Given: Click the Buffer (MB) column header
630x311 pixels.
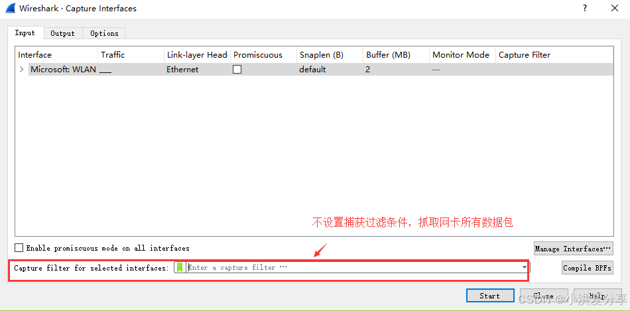Looking at the screenshot, I should [396, 55].
